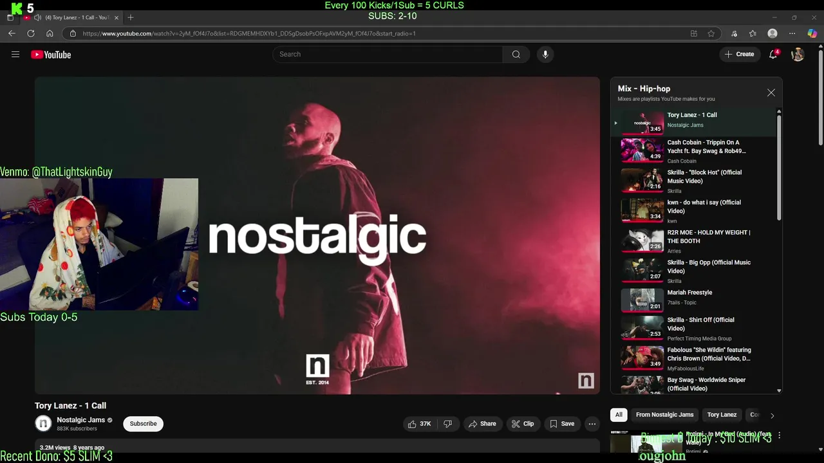Open favorites hub icon in toolbar
824x463 pixels.
753,33
